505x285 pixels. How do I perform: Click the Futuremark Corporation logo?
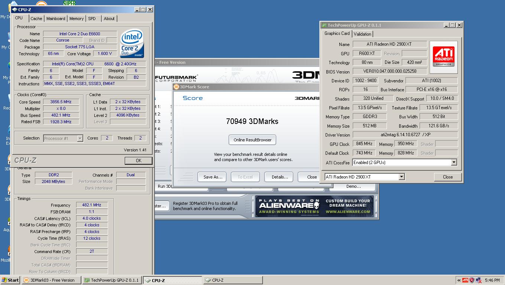coord(176,78)
